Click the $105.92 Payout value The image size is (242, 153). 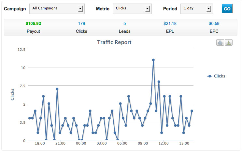[33, 24]
